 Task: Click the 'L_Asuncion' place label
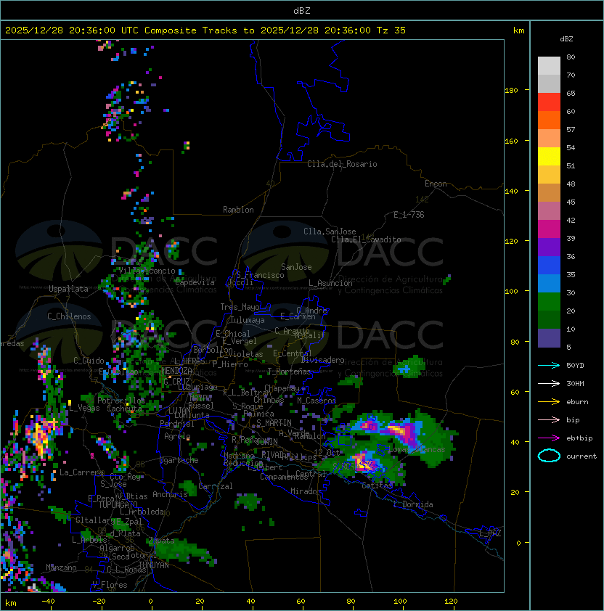(x=330, y=283)
